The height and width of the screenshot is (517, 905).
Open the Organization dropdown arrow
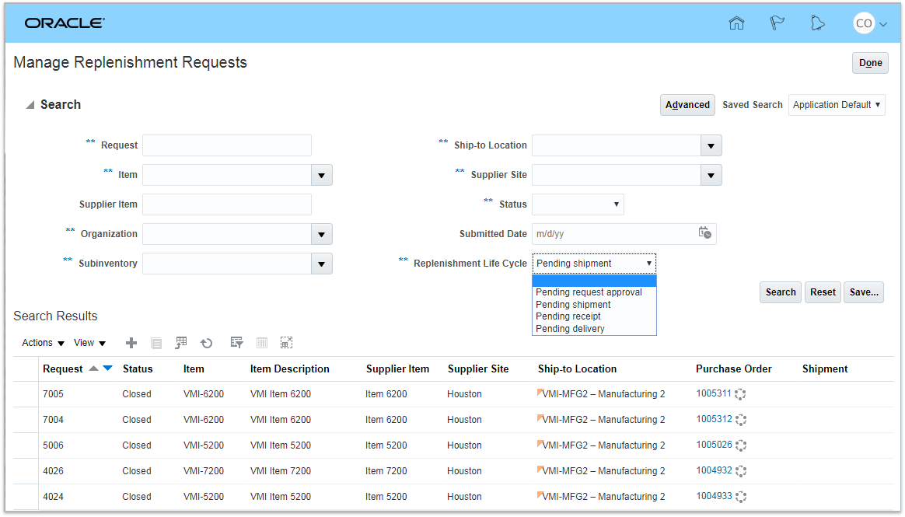pos(321,234)
